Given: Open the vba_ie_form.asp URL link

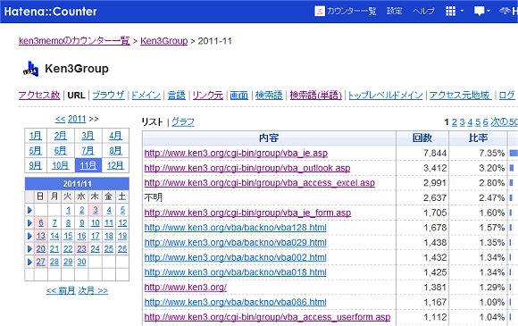Looking at the screenshot, I should [247, 213].
